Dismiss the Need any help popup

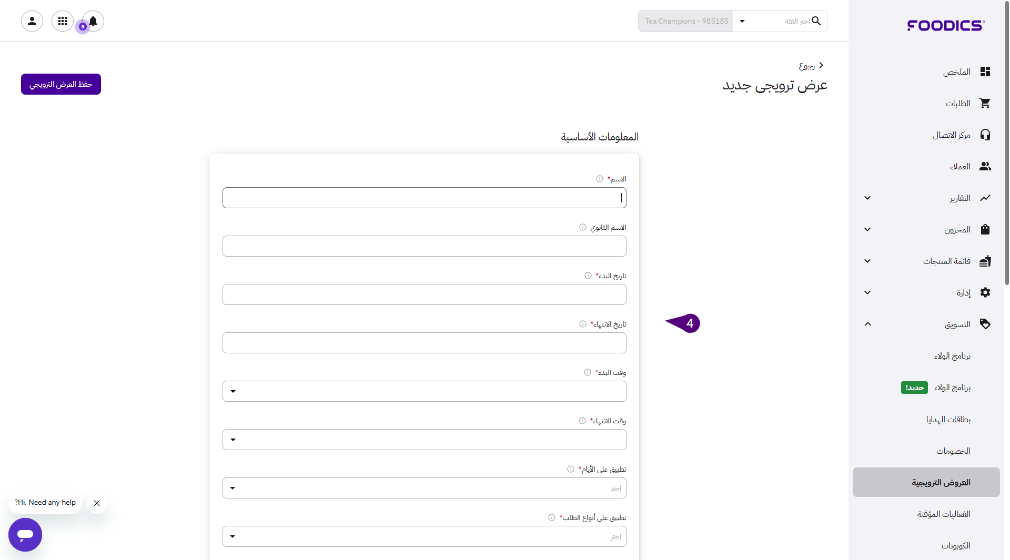97,503
